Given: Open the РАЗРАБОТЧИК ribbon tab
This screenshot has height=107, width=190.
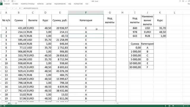Looking at the screenshot, I should pyautogui.click(x=78, y=4).
